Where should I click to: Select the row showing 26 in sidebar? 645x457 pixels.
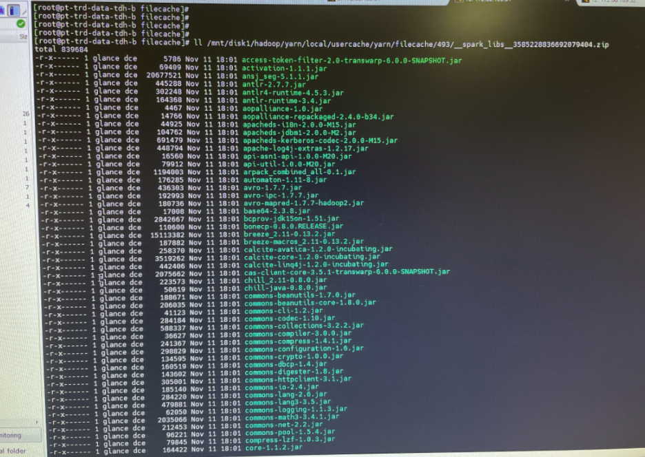[25, 114]
